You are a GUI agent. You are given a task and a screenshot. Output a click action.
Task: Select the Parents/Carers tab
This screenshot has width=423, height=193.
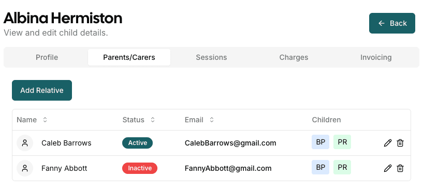tap(129, 57)
